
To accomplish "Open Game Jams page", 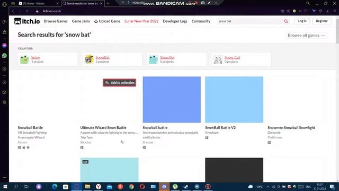I will click(81, 21).
